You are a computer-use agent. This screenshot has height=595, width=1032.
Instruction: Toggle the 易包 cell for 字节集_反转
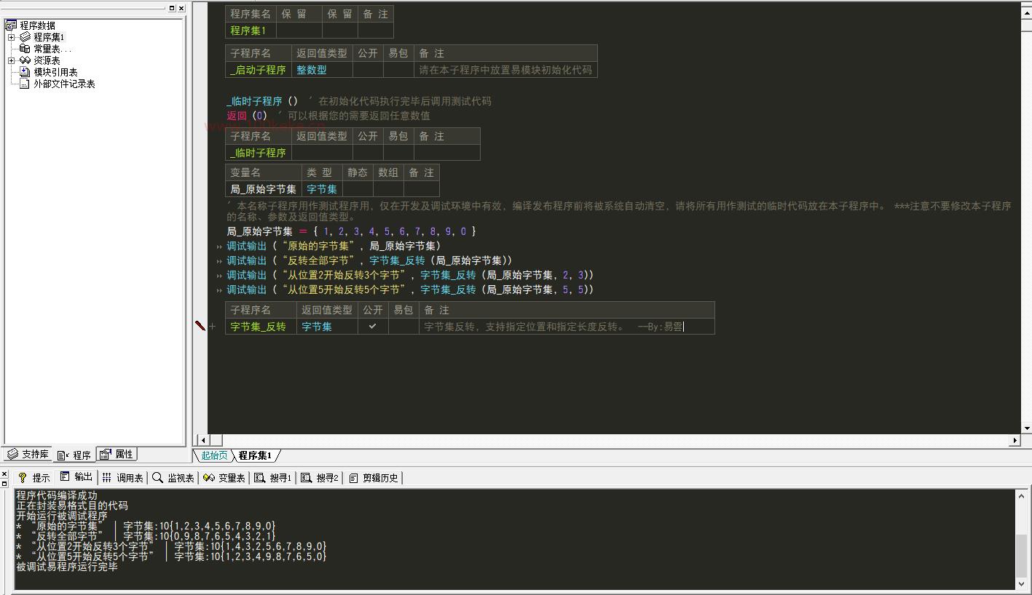pyautogui.click(x=403, y=327)
